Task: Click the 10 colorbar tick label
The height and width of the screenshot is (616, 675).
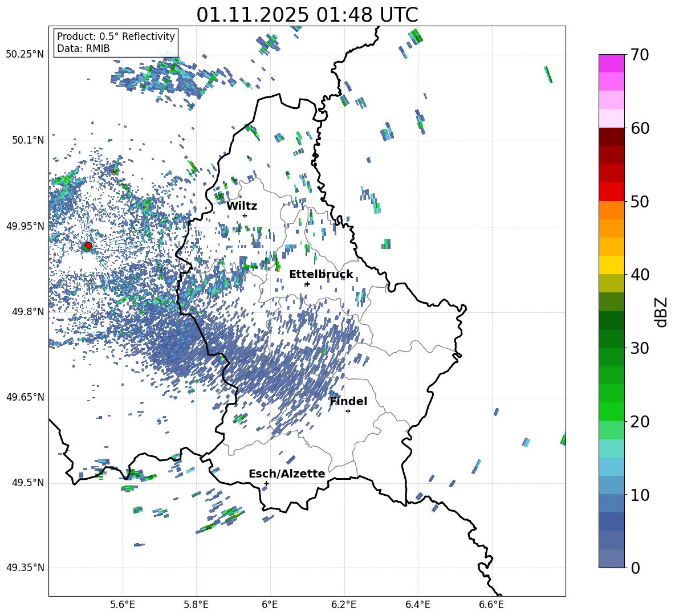Action: tap(640, 495)
